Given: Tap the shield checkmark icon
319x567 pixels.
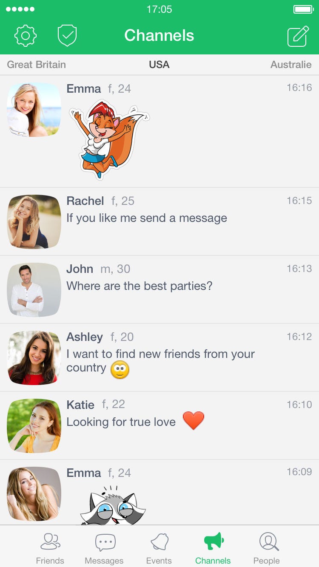Looking at the screenshot, I should coord(67,36).
